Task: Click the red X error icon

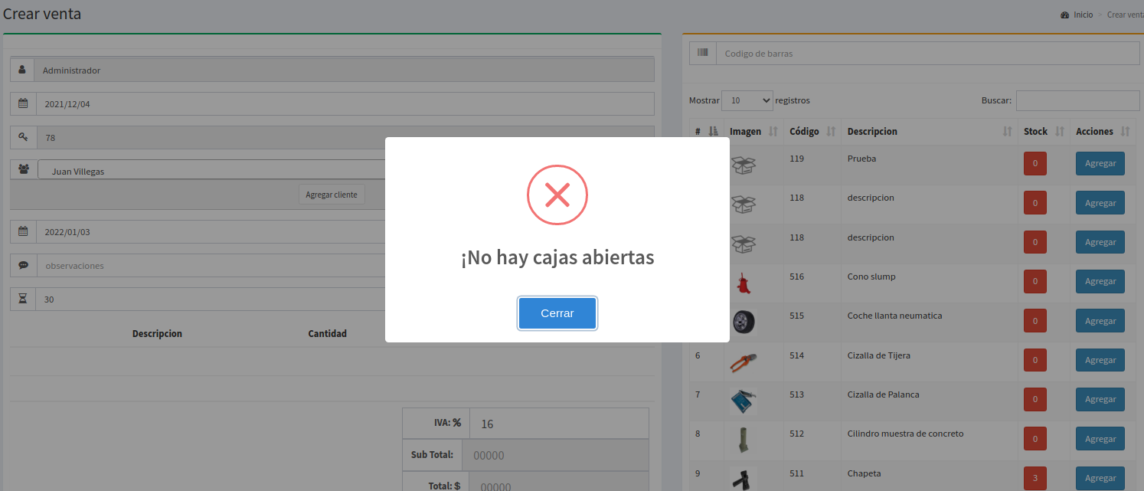Action: [x=557, y=195]
